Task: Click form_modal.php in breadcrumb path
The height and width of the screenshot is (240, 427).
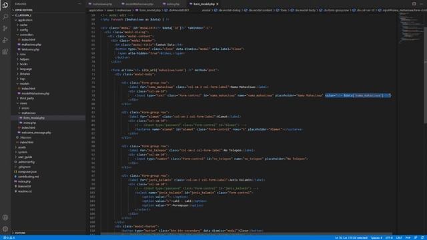Action: pyautogui.click(x=149, y=11)
